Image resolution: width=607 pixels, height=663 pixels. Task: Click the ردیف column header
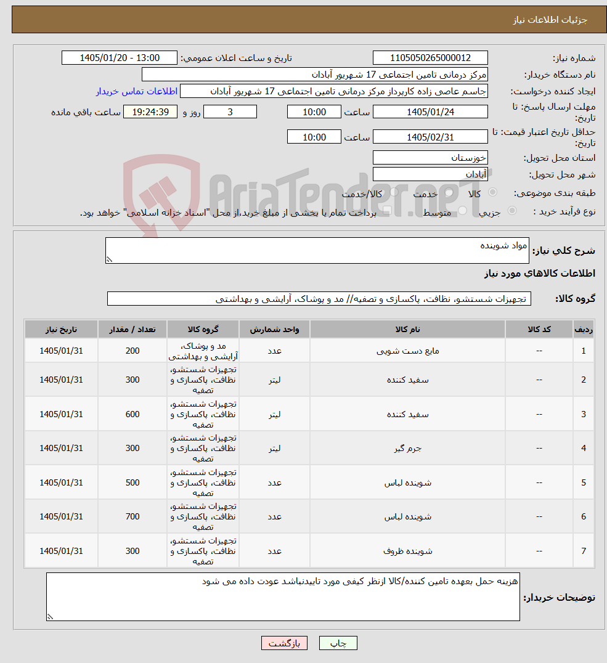pyautogui.click(x=584, y=330)
